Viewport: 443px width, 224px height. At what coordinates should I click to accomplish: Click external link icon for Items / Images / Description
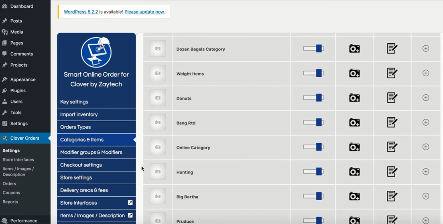pyautogui.click(x=130, y=215)
